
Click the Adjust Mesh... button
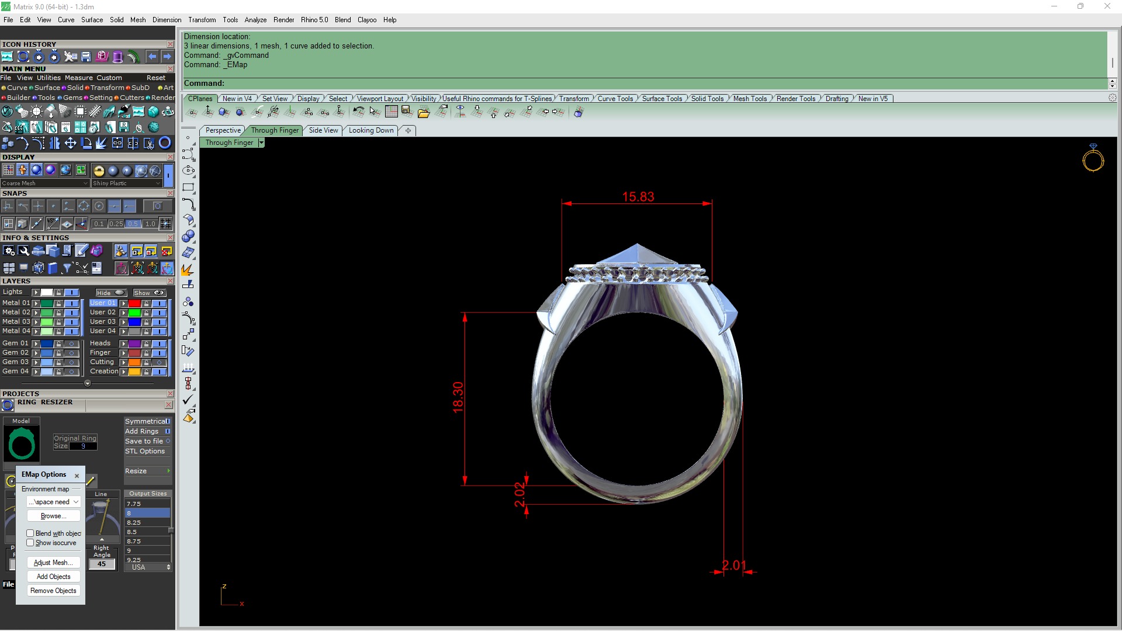53,563
